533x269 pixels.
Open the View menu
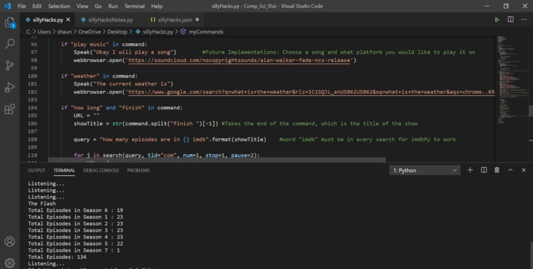[82, 6]
